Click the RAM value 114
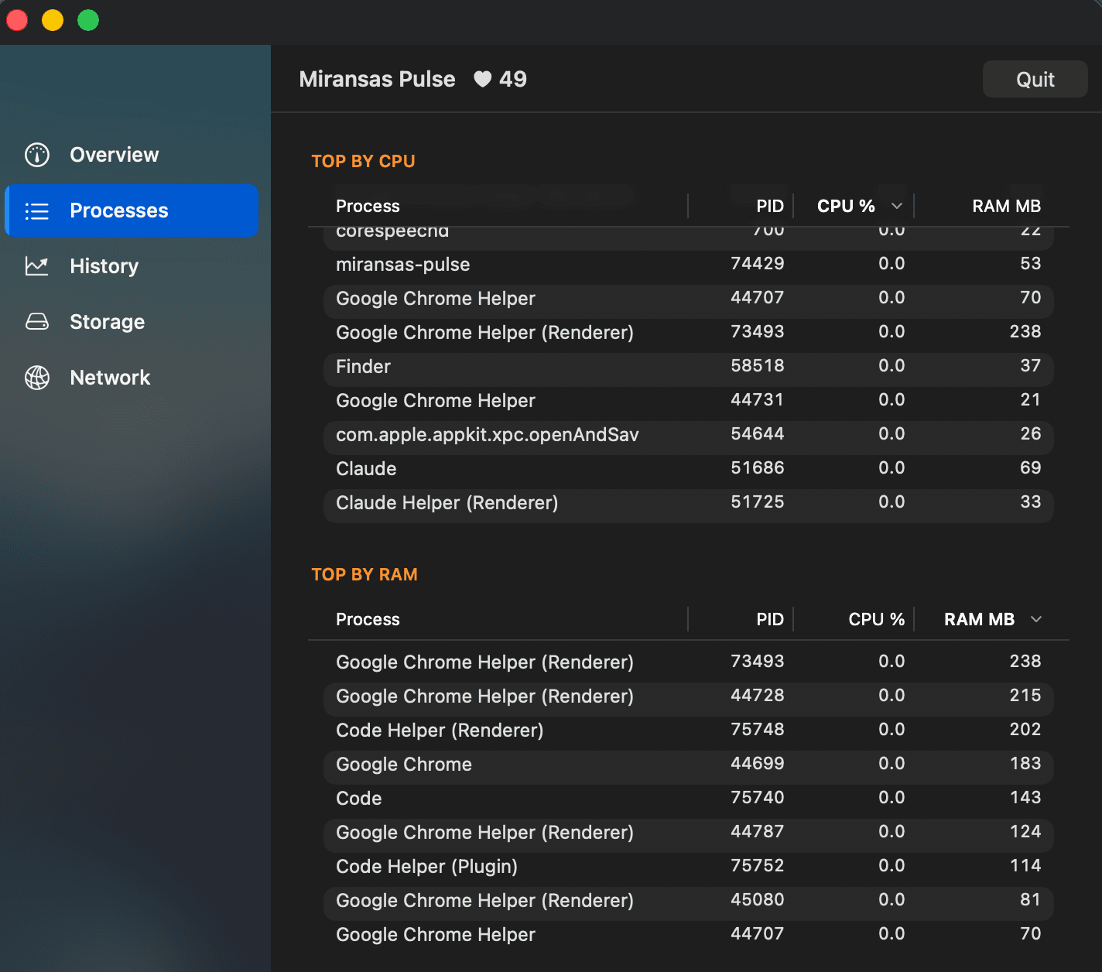Image resolution: width=1102 pixels, height=972 pixels. click(1025, 866)
